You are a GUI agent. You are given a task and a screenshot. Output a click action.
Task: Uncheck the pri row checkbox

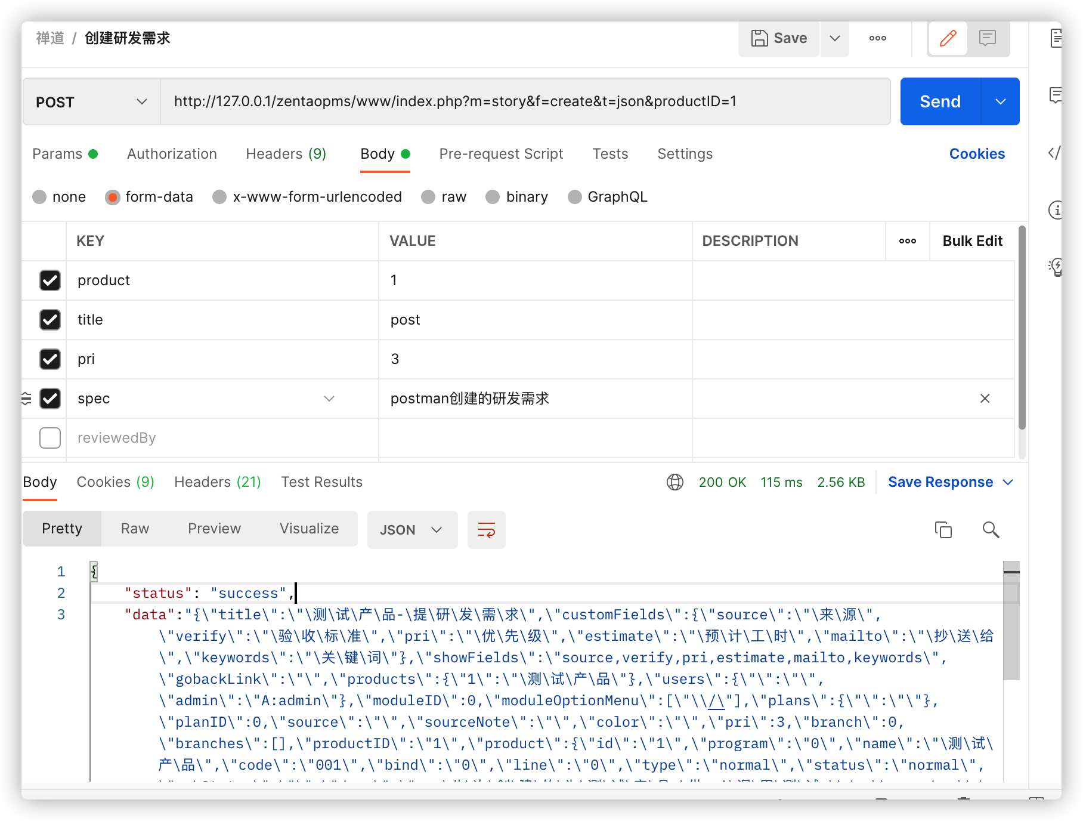50,359
